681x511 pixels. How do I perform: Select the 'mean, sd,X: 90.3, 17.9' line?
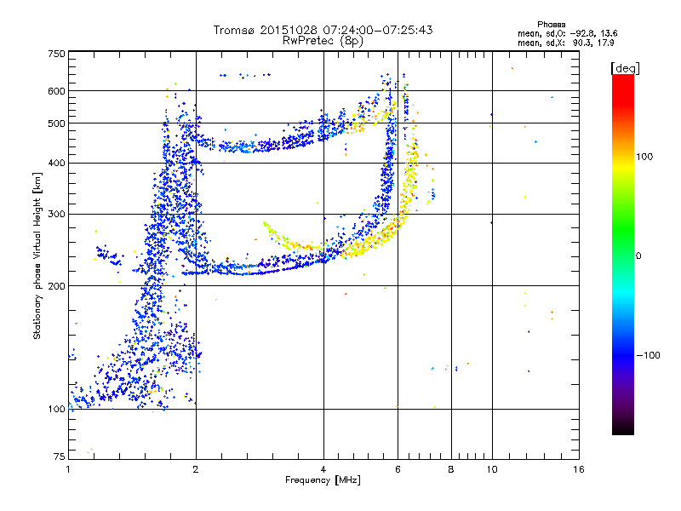(x=565, y=43)
